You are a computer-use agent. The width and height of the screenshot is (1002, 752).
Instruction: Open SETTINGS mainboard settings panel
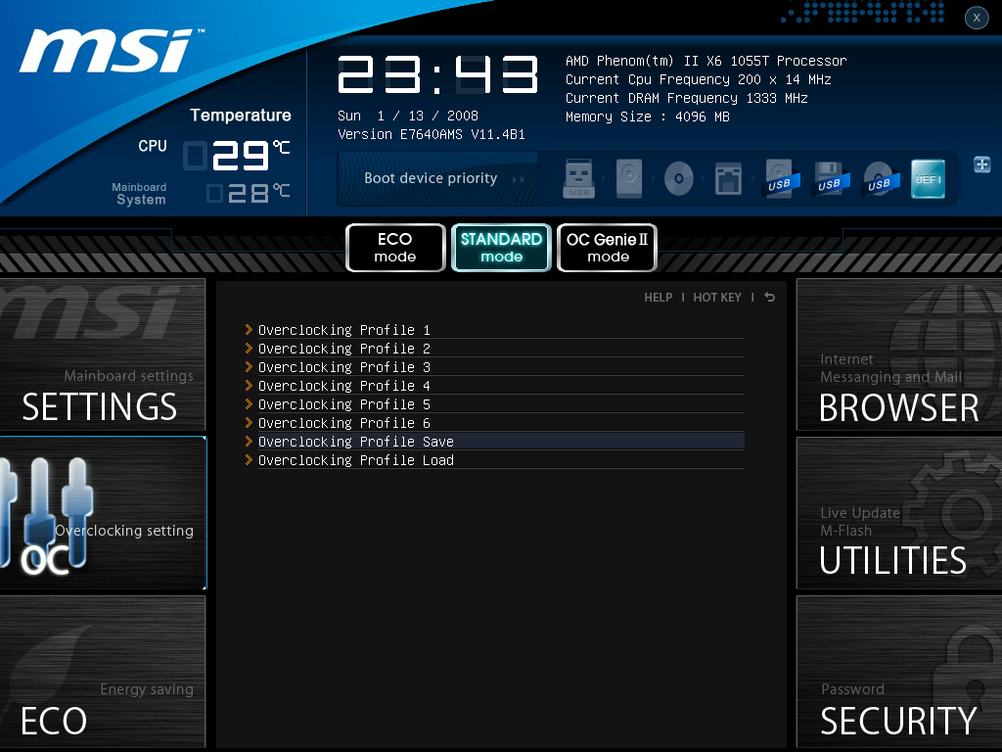pos(103,354)
